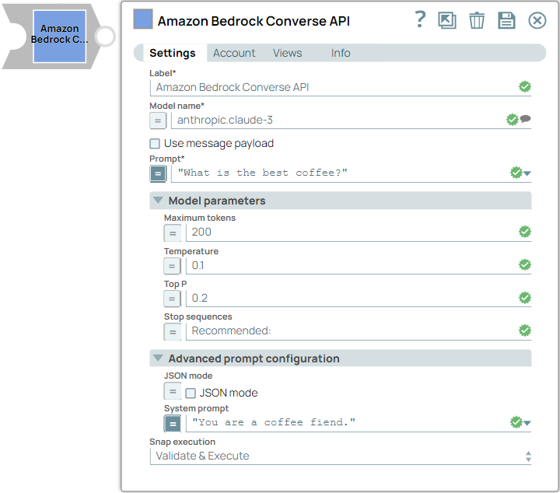Click the Top P green validation checkmark
The width and height of the screenshot is (560, 493).
[525, 297]
